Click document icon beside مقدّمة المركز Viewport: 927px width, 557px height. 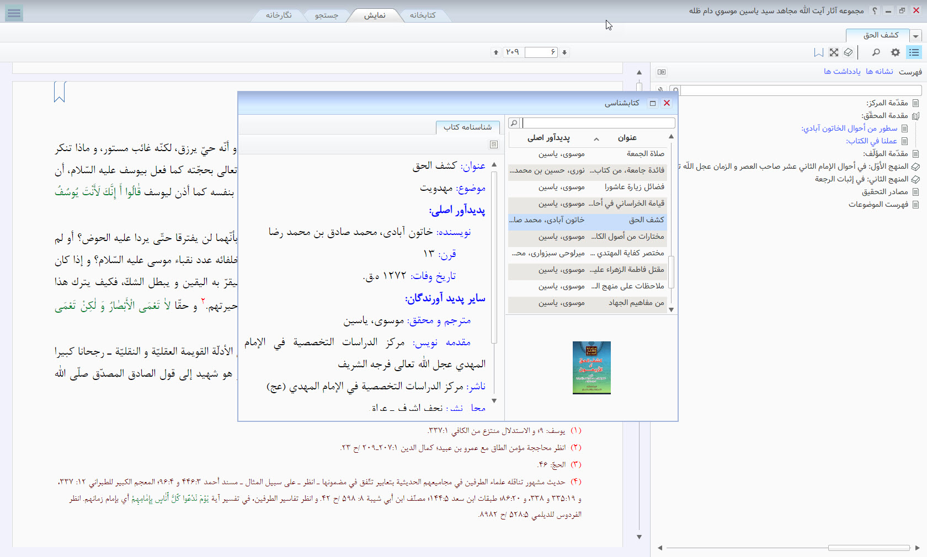pos(916,103)
